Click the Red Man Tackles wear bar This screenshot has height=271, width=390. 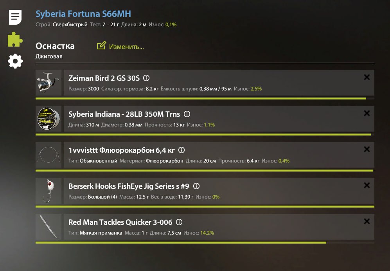click(x=181, y=243)
